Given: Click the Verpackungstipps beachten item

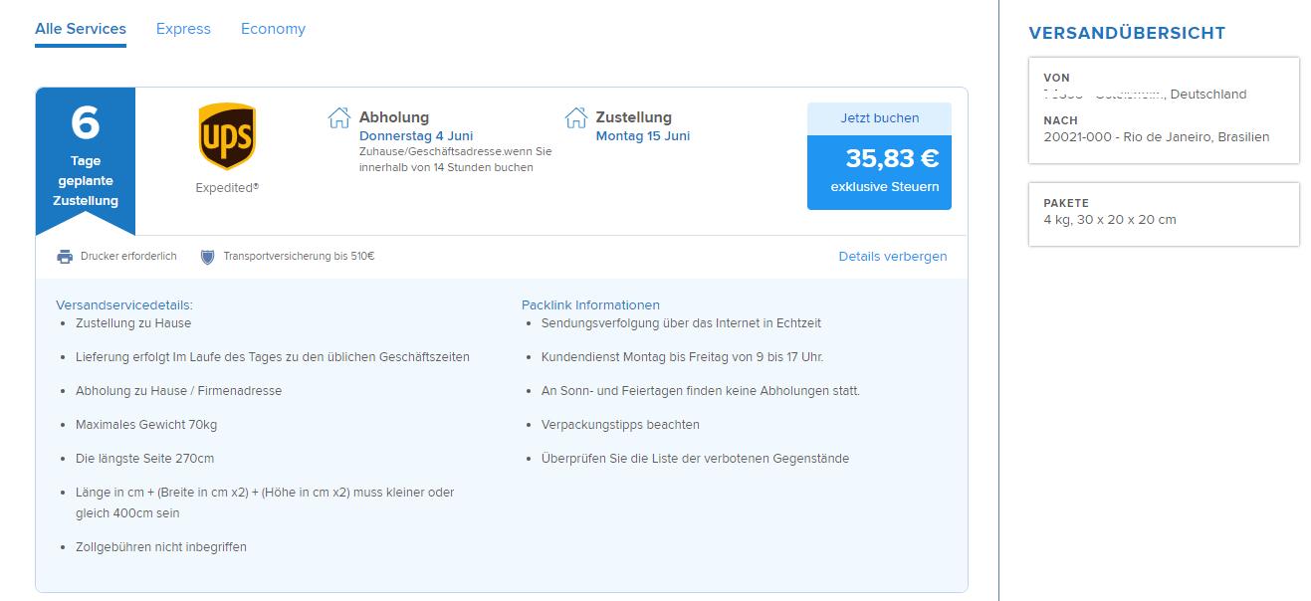Looking at the screenshot, I should [620, 425].
